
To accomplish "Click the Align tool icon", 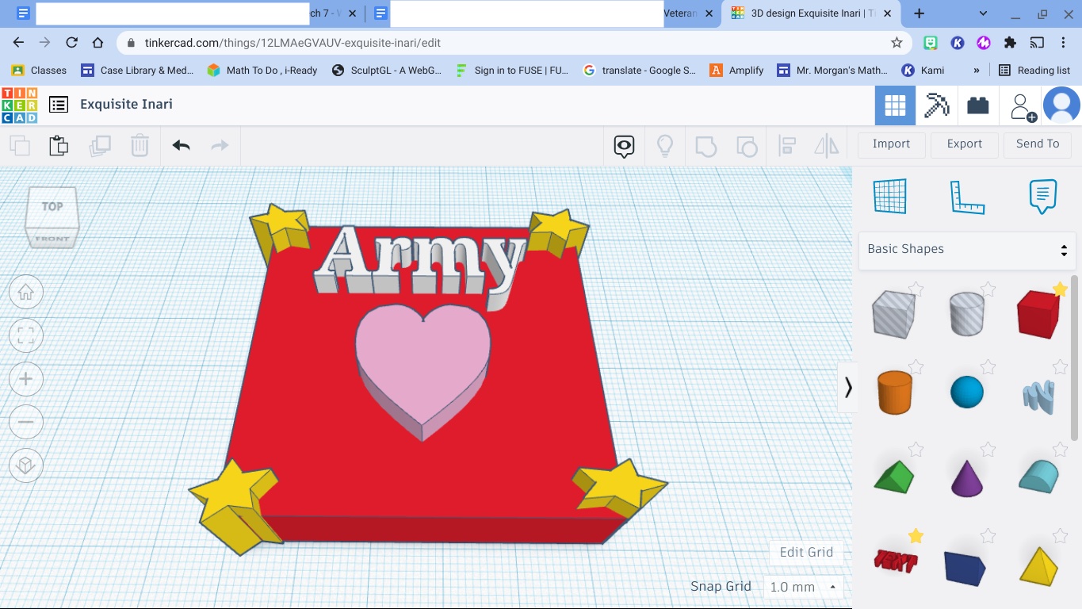I will 787,146.
